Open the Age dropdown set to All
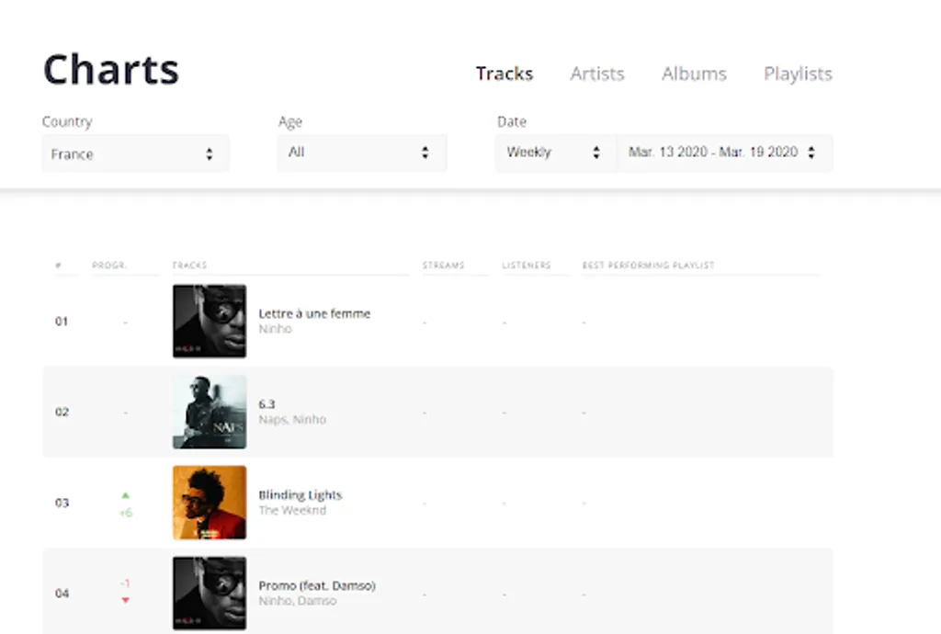 (x=362, y=153)
